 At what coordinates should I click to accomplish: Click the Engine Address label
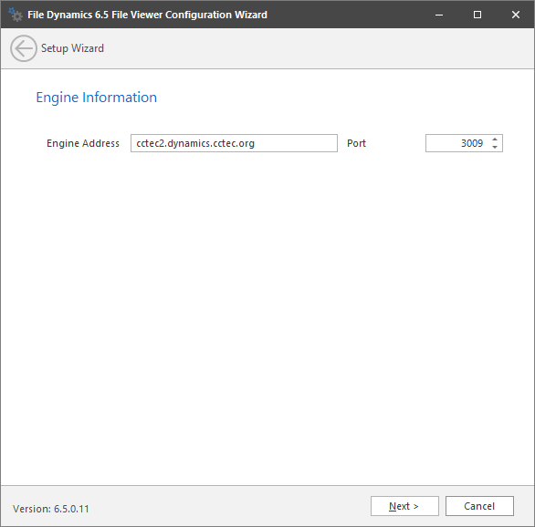coord(83,143)
